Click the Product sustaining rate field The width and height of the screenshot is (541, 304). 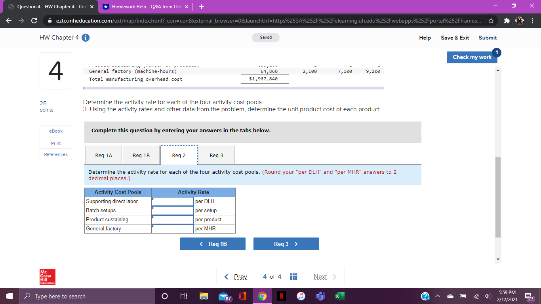point(173,219)
